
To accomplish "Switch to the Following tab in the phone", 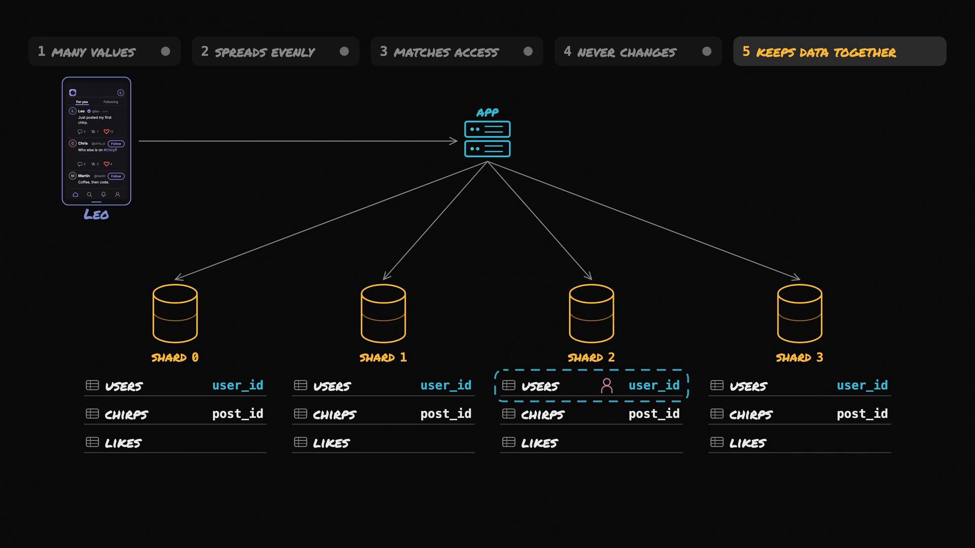I will pyautogui.click(x=111, y=102).
